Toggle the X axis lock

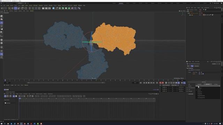click(x=30, y=8)
